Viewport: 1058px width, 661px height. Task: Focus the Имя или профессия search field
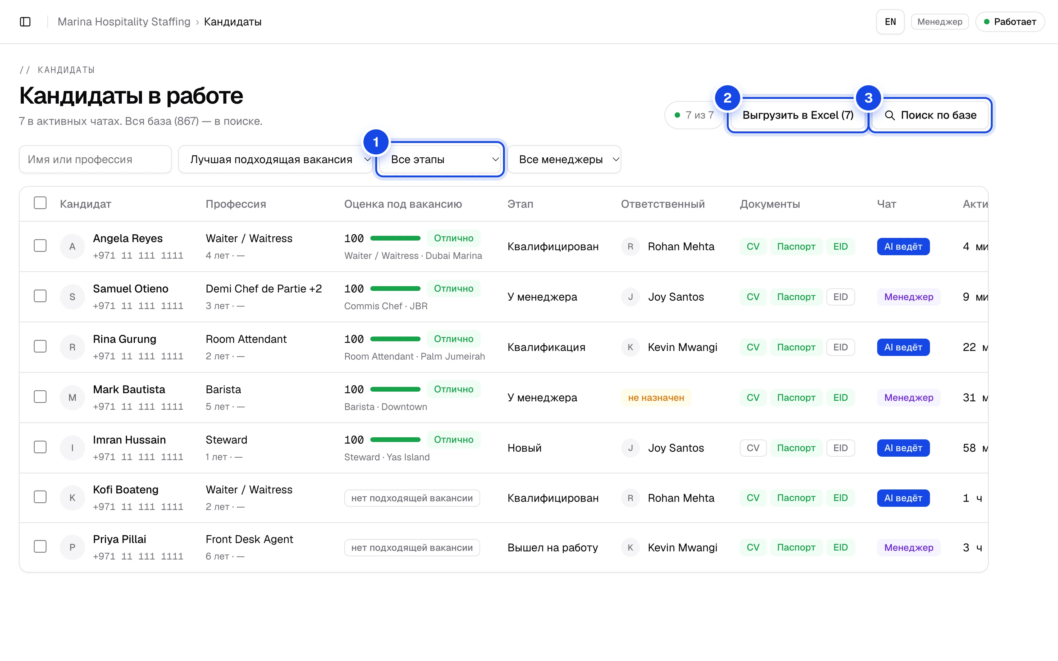click(x=95, y=160)
